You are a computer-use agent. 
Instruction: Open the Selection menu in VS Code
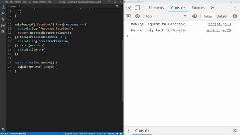coord(18,2)
